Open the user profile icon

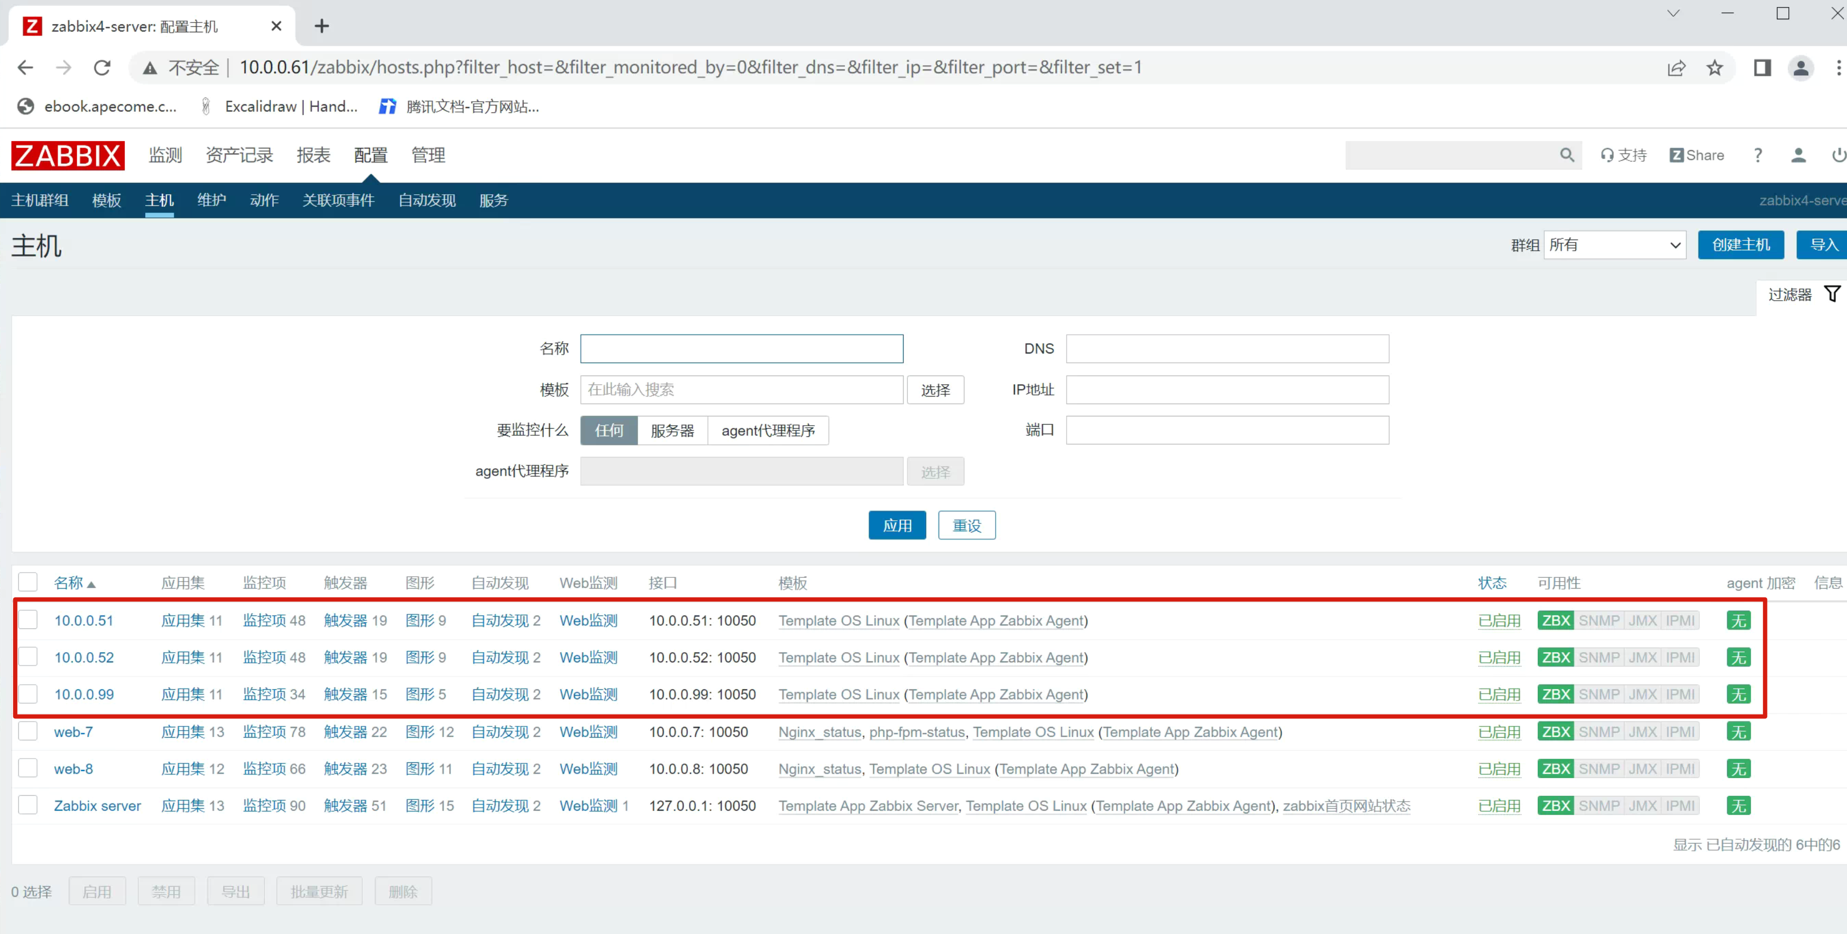[x=1798, y=155]
